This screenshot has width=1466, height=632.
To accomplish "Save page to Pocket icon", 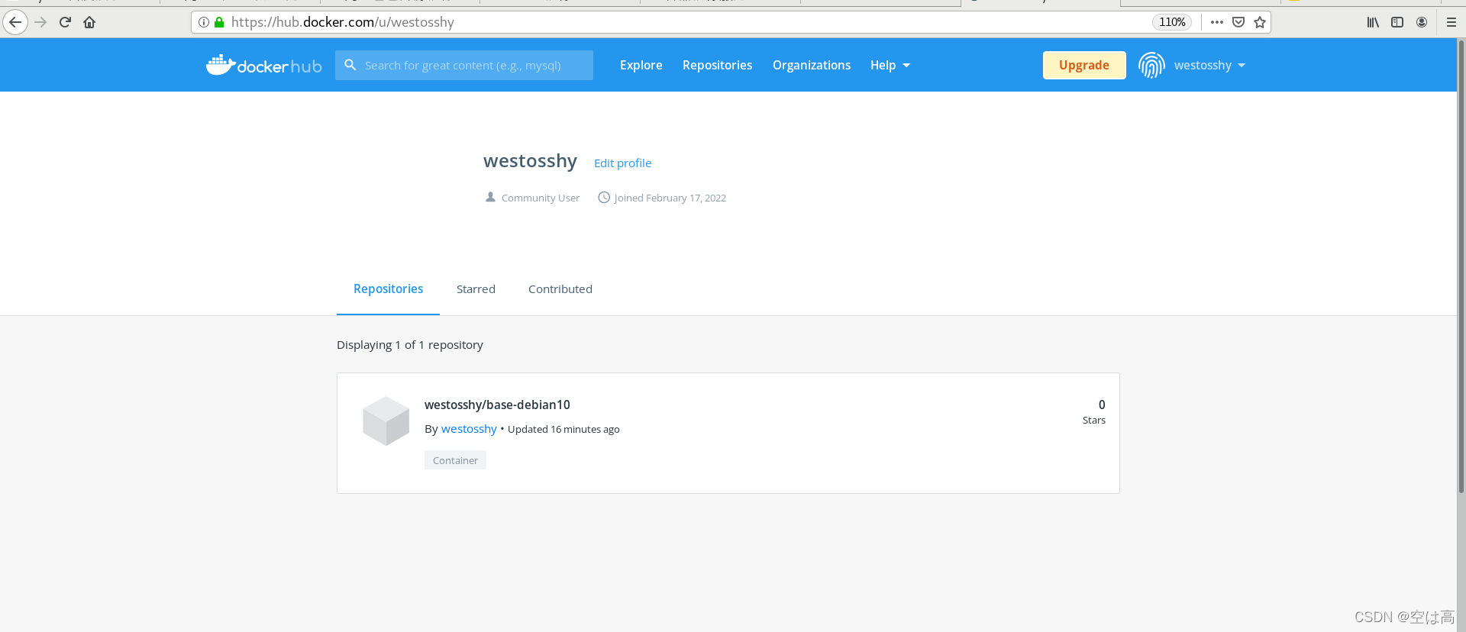I will pos(1238,22).
